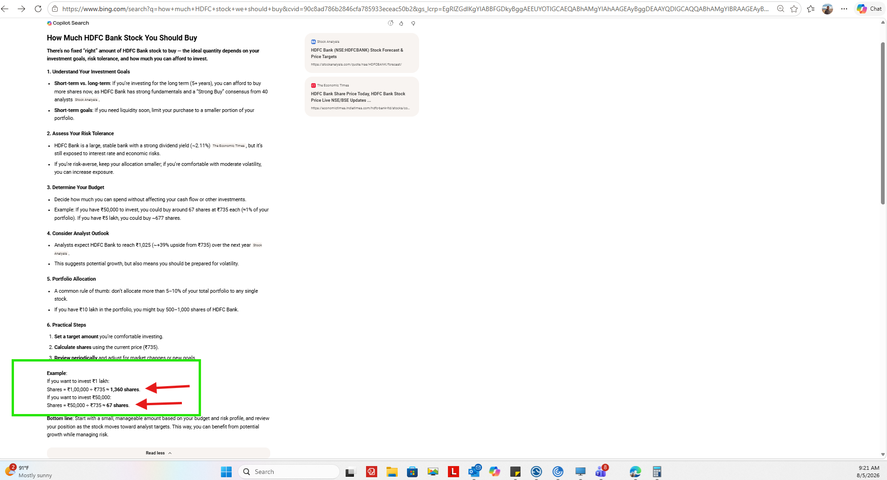Click the Bing URL address bar

click(415, 9)
